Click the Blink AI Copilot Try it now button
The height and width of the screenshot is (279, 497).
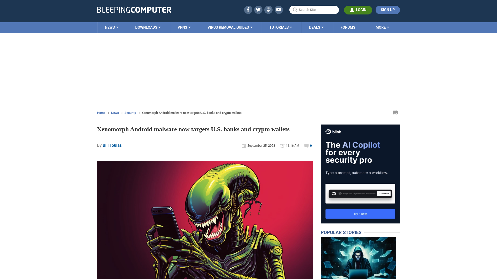(x=360, y=214)
